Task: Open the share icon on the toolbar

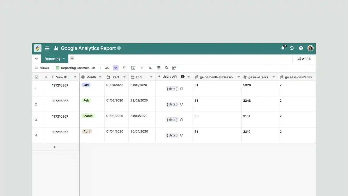Action: (x=174, y=68)
